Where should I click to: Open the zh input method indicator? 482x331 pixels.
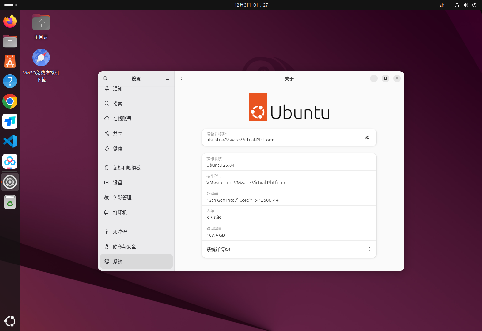tap(442, 5)
